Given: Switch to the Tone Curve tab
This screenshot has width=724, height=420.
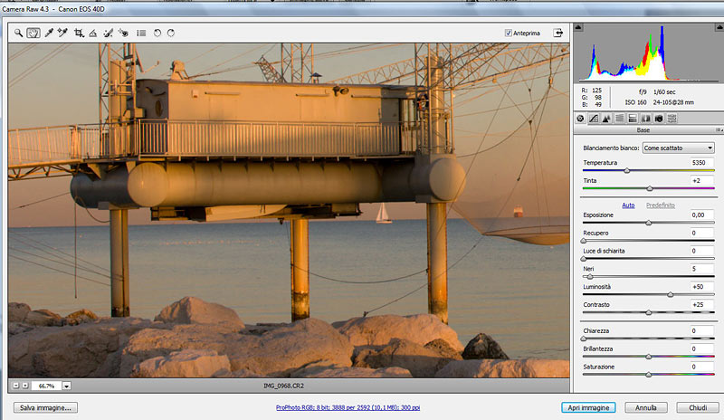Looking at the screenshot, I should (x=594, y=119).
